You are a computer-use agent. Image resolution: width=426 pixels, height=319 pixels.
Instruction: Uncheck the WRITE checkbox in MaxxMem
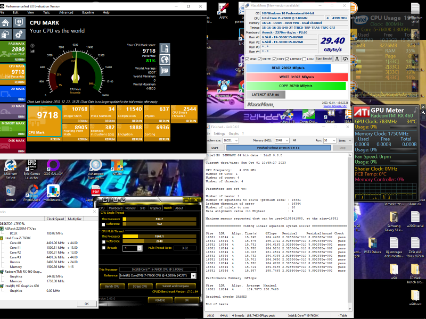[x=260, y=59]
